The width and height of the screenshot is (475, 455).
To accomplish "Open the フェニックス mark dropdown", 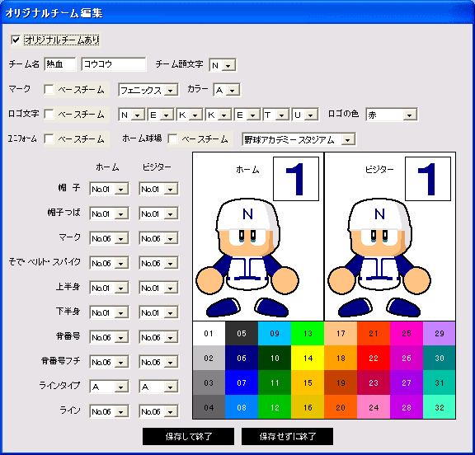I will click(148, 90).
